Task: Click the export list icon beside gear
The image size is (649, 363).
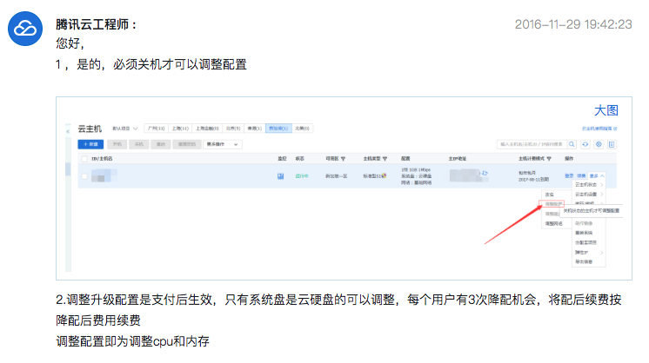Action: coord(612,144)
